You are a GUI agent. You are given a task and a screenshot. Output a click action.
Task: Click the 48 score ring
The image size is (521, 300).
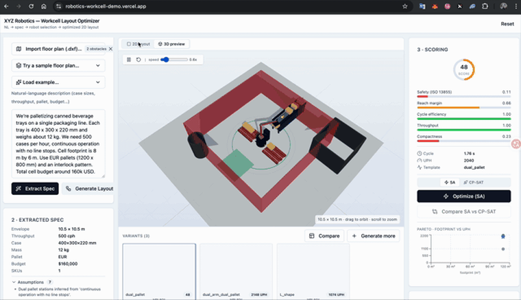464,69
